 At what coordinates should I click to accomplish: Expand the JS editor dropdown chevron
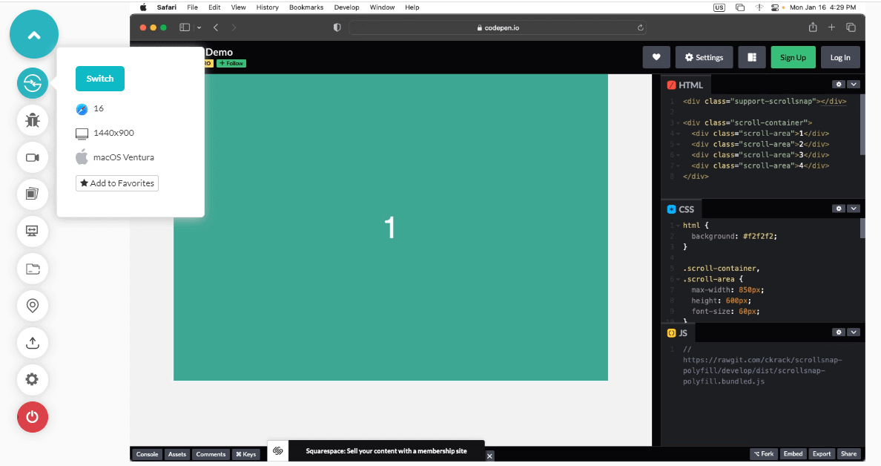[x=854, y=332]
